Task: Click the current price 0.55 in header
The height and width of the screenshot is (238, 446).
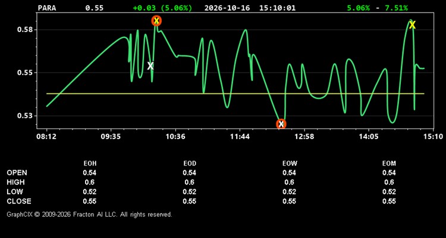Action: [95, 8]
